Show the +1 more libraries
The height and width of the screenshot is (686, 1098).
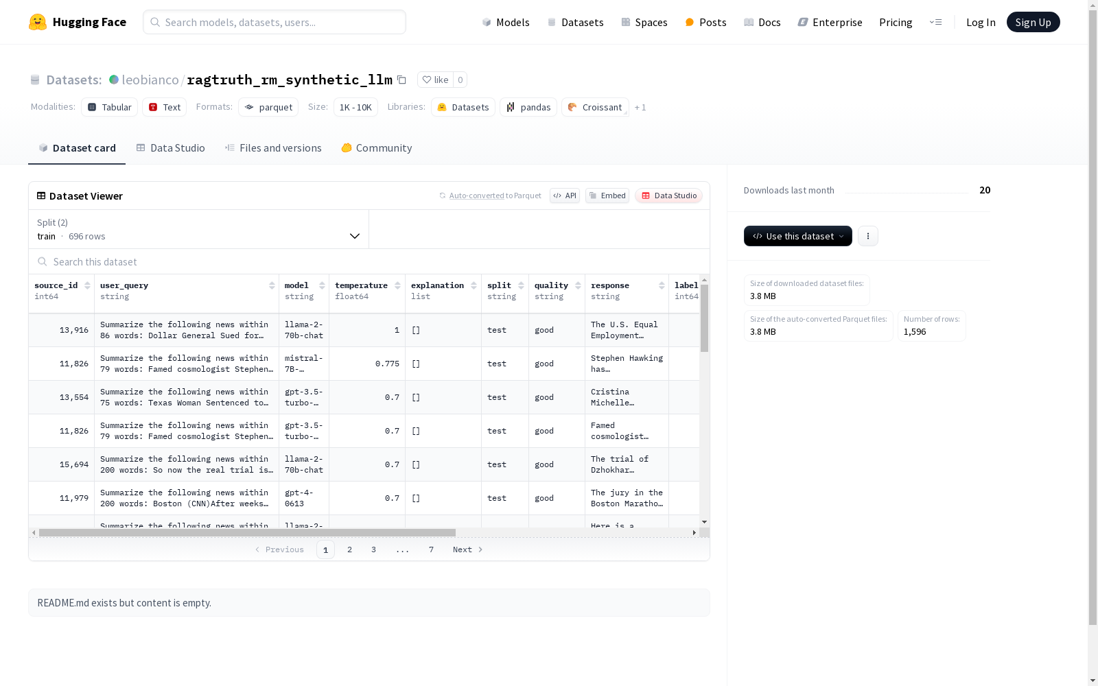pyautogui.click(x=640, y=107)
